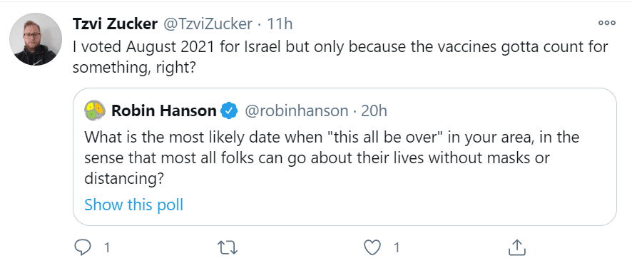Click the @TzviZucker handle
Viewport: 632px width, 268px height.
207,24
